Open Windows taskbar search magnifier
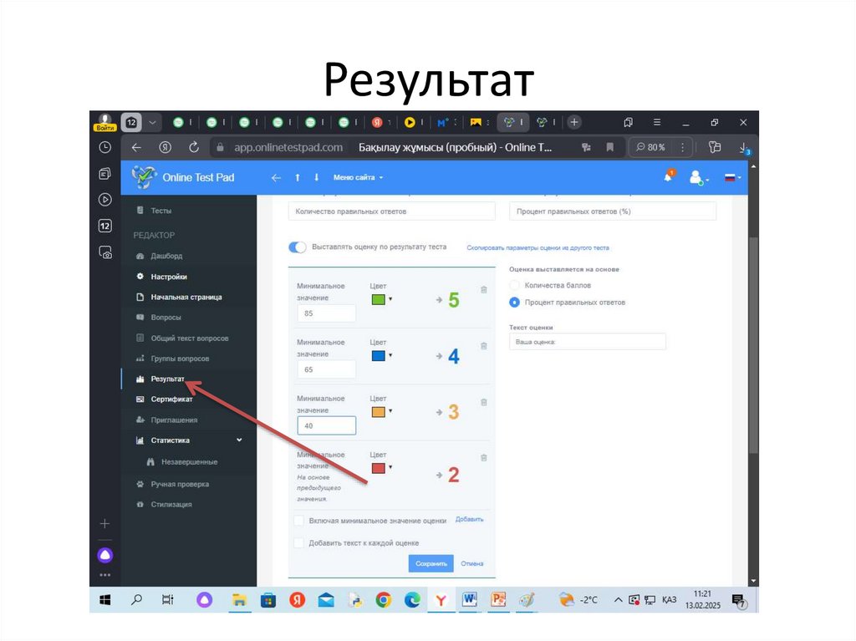The width and height of the screenshot is (856, 641). tap(136, 599)
